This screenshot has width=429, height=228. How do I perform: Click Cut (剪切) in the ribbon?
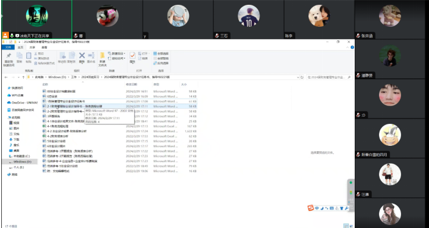pos(39,54)
